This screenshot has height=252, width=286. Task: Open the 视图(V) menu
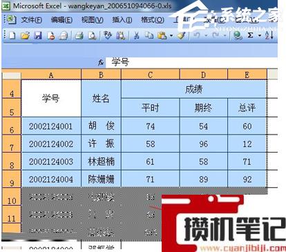tap(93, 20)
